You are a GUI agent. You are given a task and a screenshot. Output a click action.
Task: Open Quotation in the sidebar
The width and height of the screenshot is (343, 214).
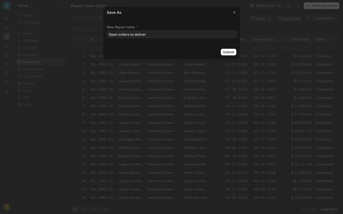point(40,55)
